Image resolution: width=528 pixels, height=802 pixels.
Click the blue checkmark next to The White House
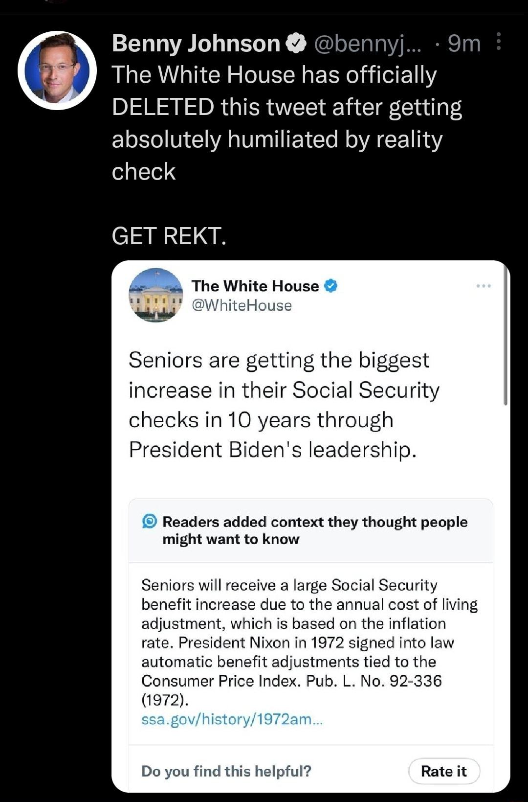330,286
